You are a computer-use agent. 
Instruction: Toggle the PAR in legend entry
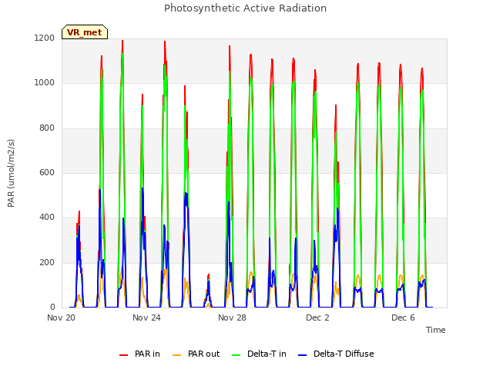(x=139, y=354)
